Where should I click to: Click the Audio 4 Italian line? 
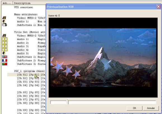pyautogui.click(x=31, y=50)
